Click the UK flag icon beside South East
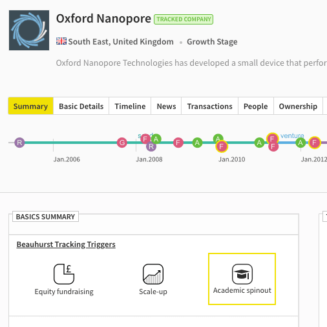The height and width of the screenshot is (327, 327). coord(61,41)
